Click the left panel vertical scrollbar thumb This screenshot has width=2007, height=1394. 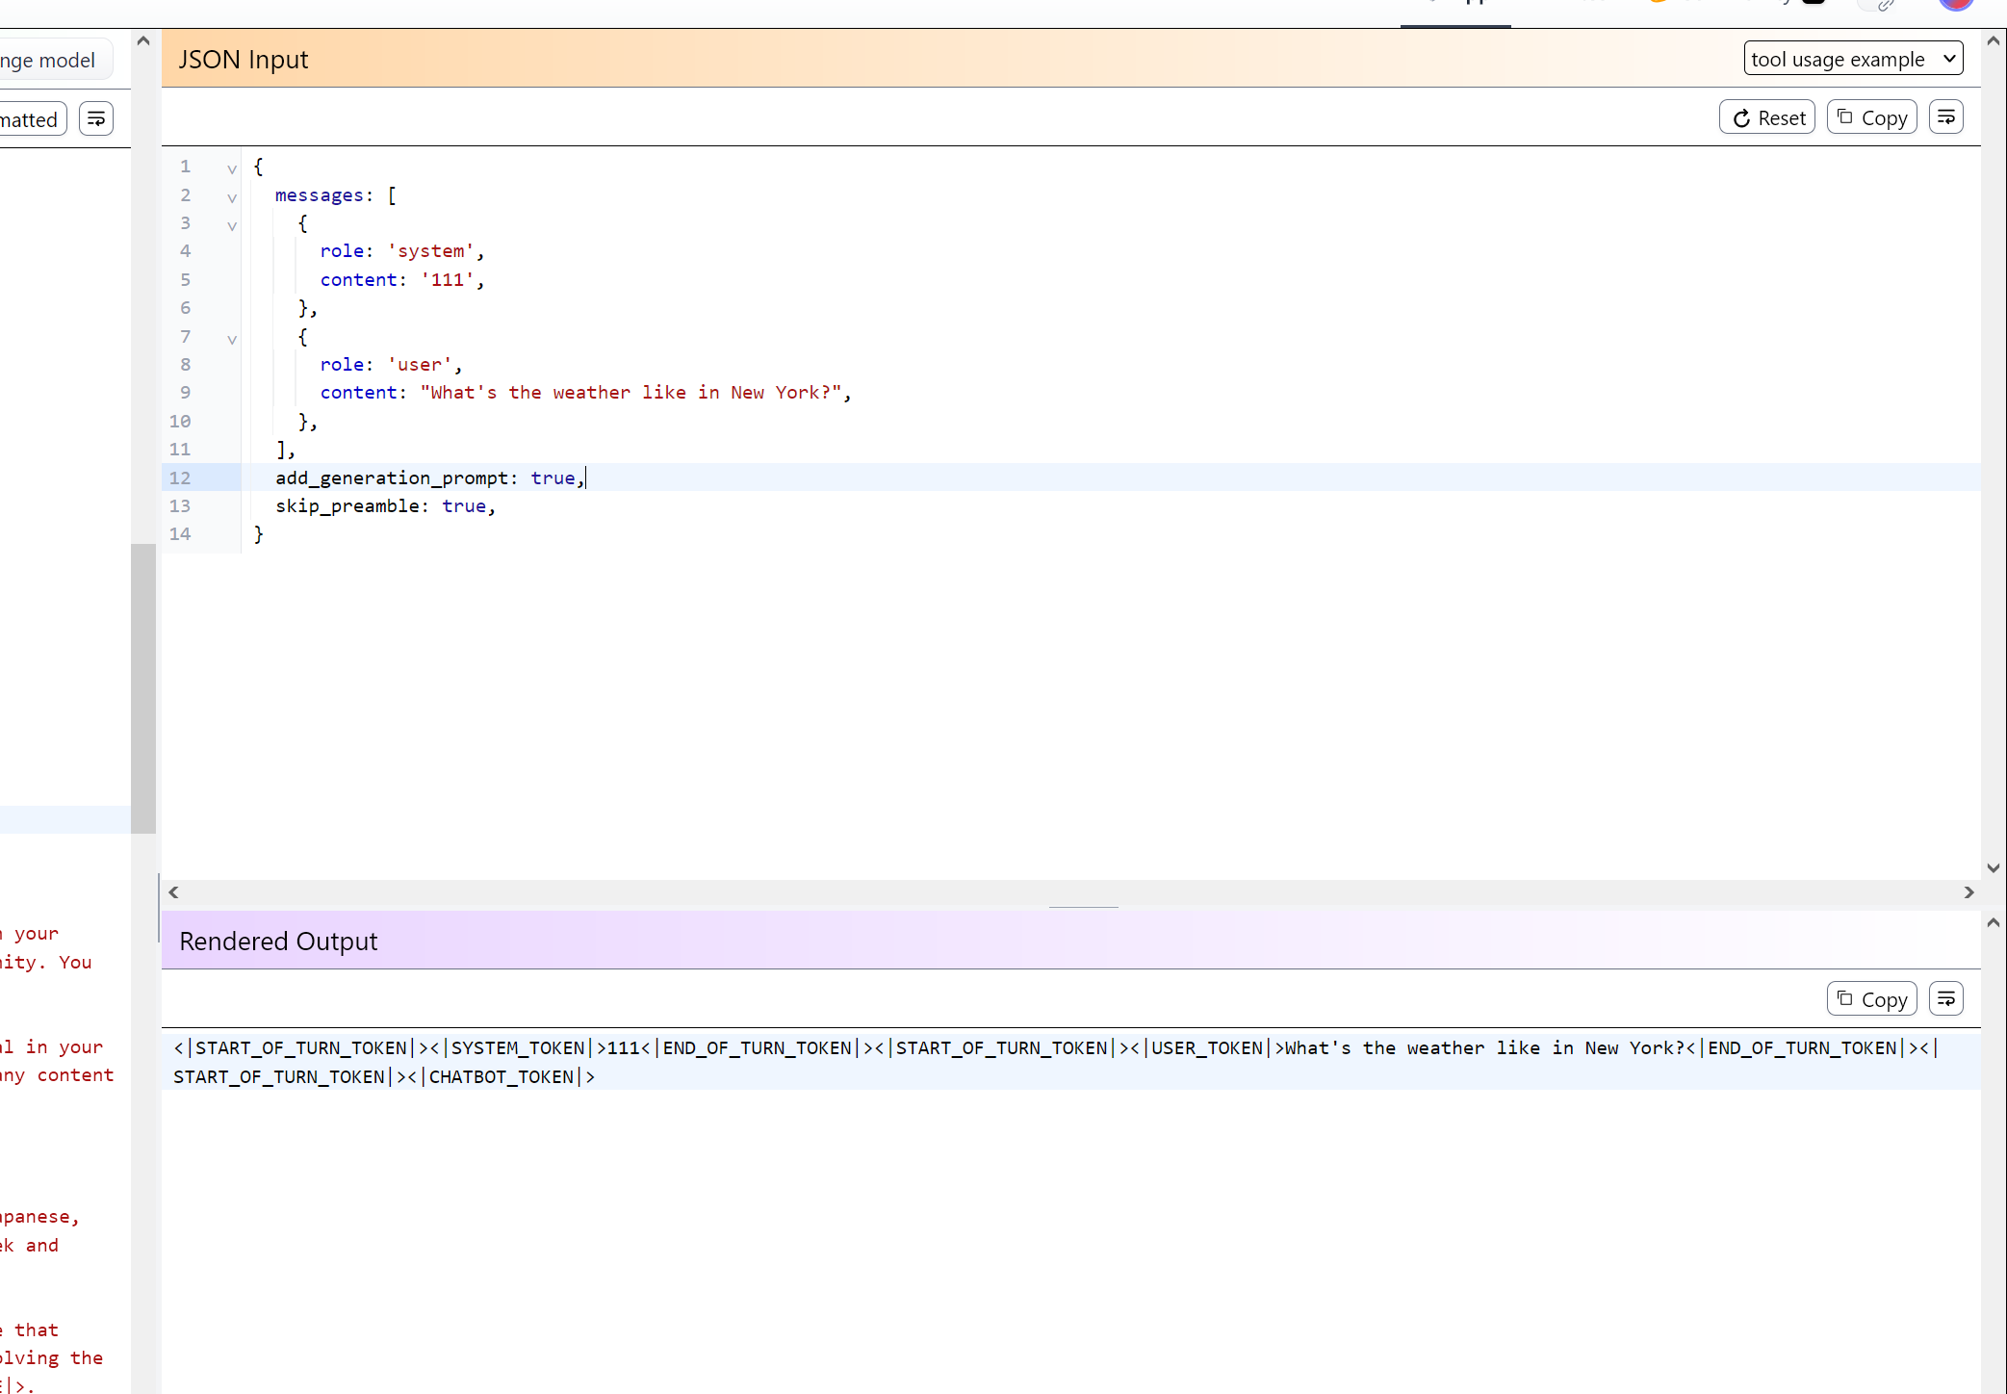(143, 687)
